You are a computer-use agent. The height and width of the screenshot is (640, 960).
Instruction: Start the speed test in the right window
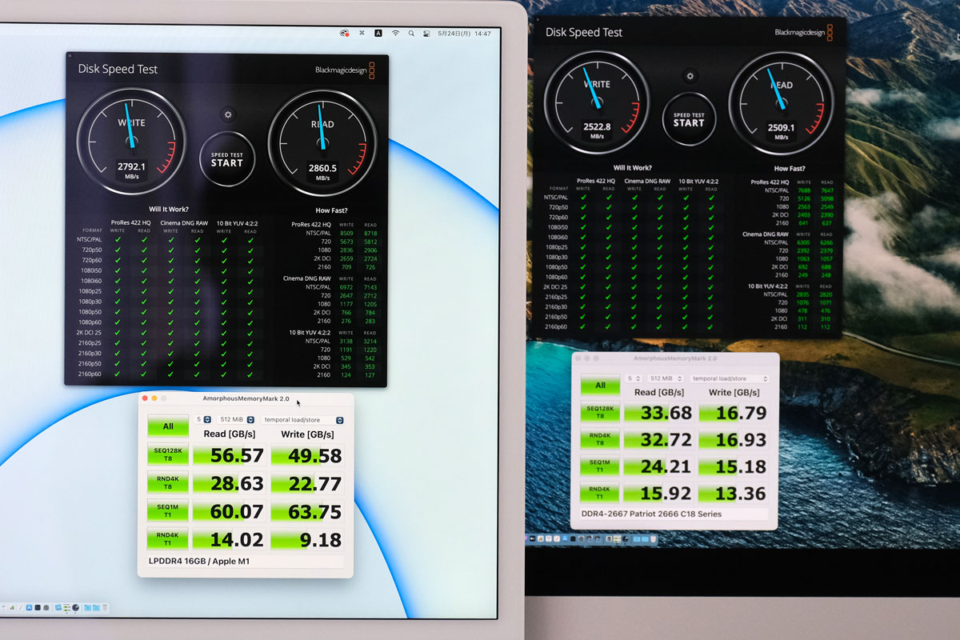(689, 119)
